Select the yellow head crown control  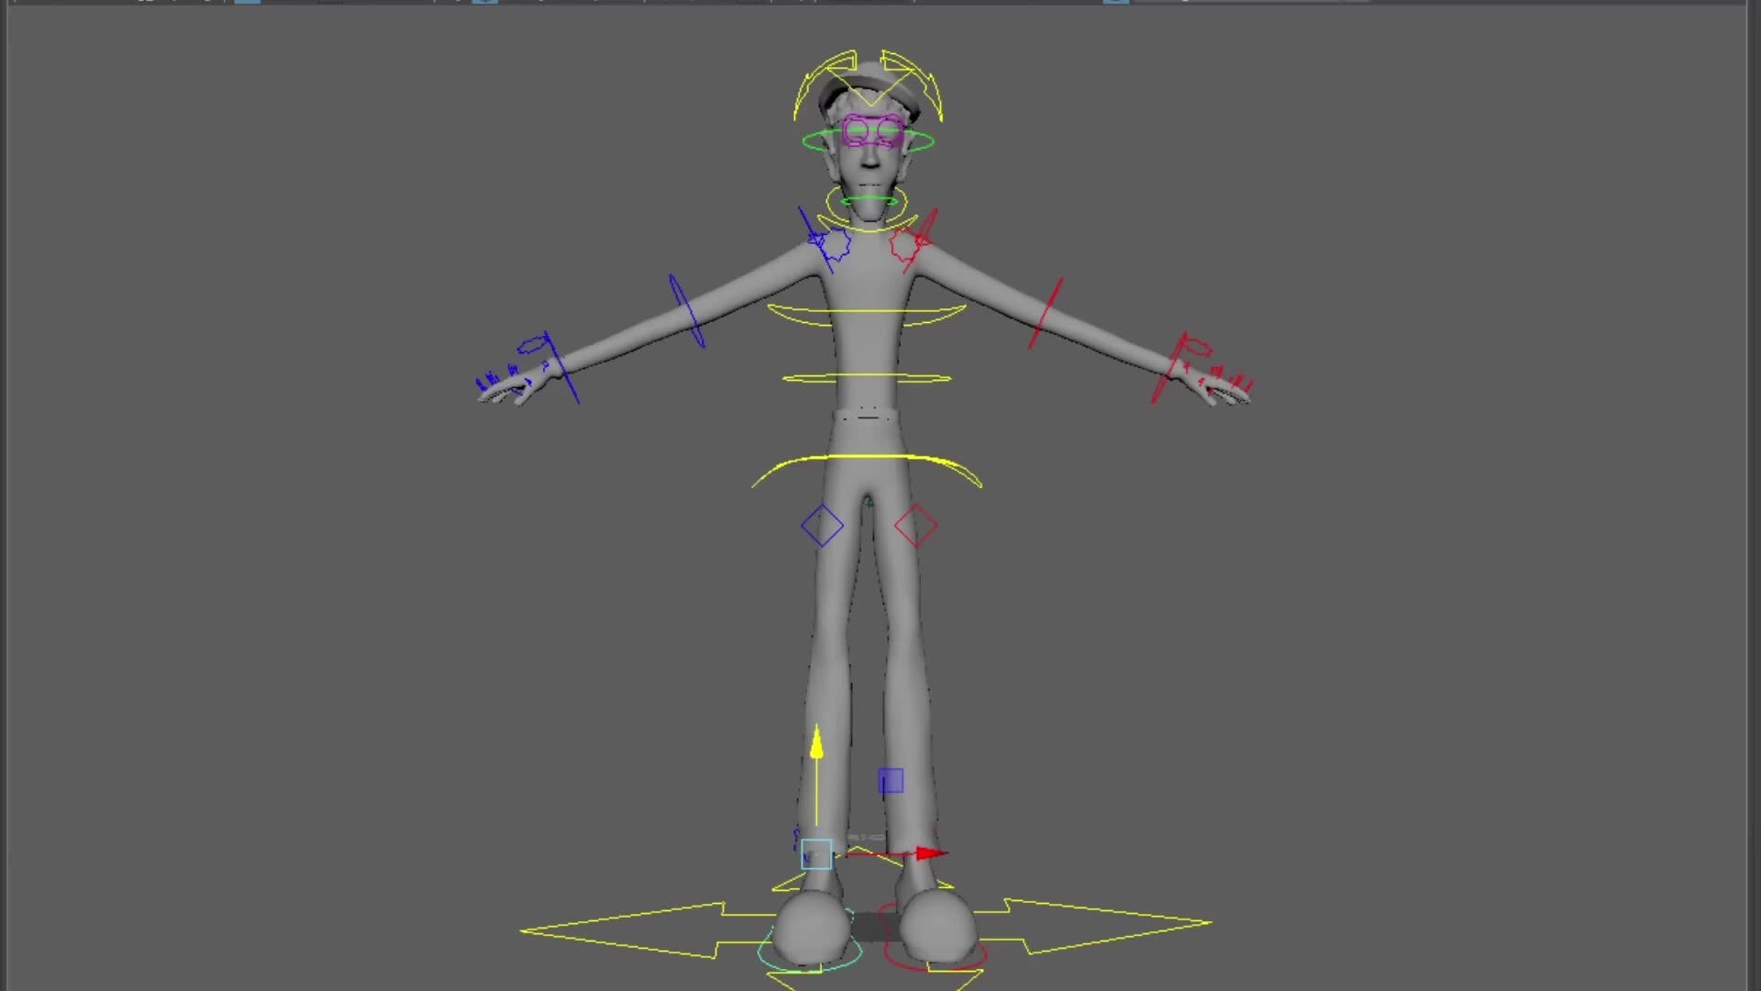point(800,92)
